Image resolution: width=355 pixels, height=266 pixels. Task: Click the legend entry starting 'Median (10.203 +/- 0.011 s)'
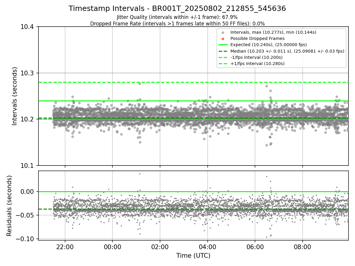coord(287,51)
